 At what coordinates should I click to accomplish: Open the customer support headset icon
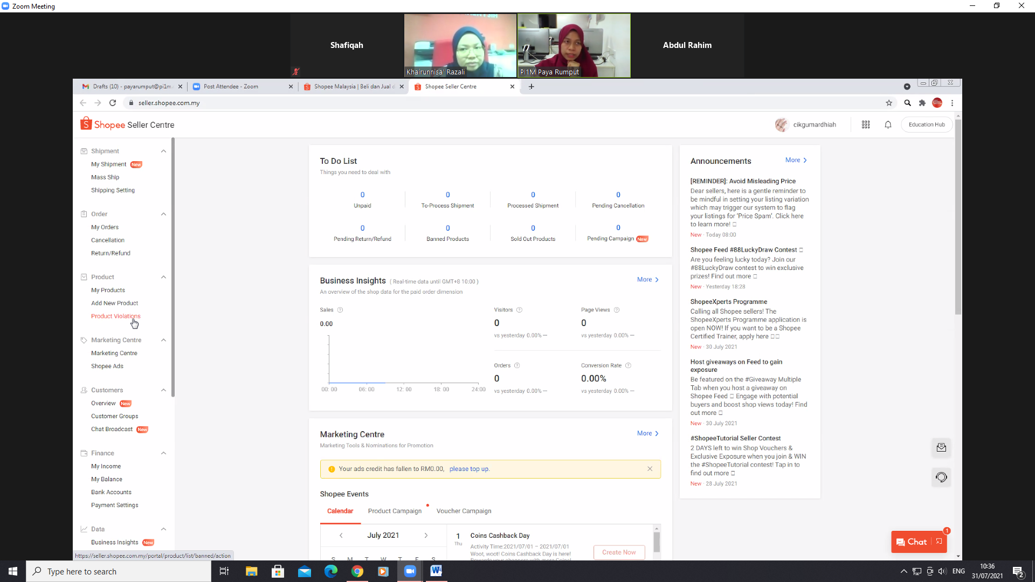[x=941, y=477]
